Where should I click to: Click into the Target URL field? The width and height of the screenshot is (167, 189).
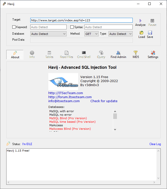point(81,20)
